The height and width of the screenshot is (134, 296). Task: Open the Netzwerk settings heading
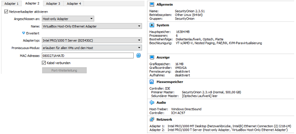click(164, 119)
